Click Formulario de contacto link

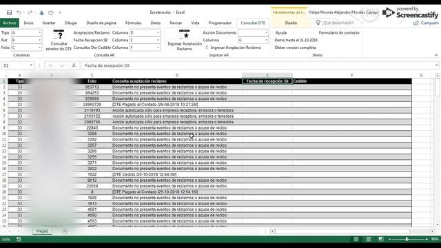pos(339,32)
